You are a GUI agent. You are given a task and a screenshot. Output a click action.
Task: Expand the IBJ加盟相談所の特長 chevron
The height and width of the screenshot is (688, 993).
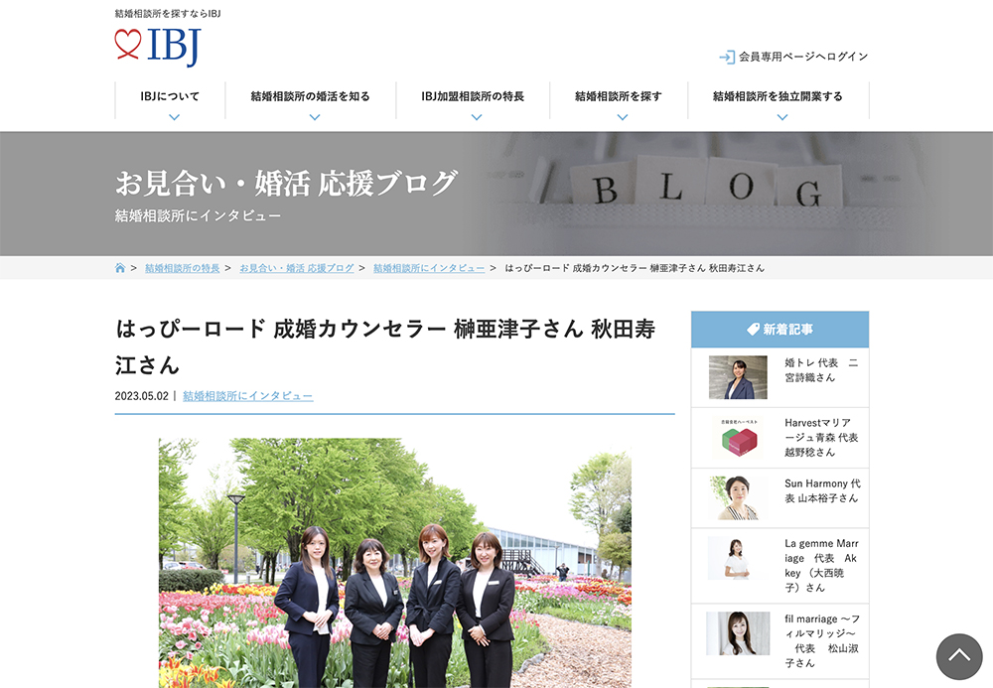[x=476, y=117]
